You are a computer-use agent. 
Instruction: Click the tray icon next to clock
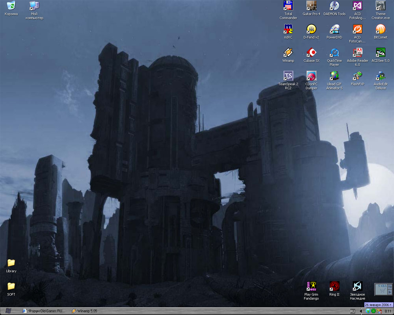pyautogui.click(x=379, y=311)
